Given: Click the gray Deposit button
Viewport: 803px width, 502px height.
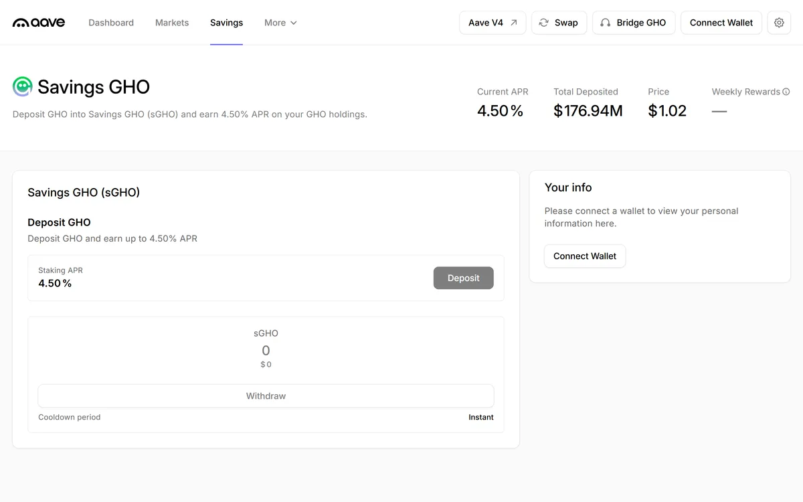Looking at the screenshot, I should (464, 278).
